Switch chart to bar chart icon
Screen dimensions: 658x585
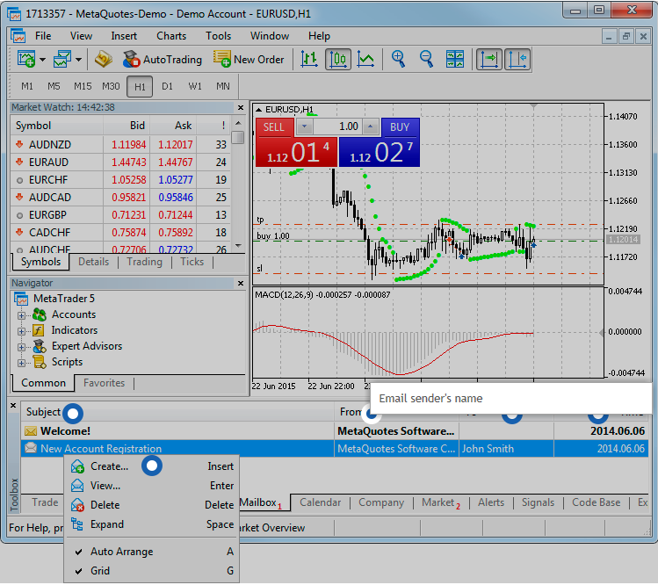[x=309, y=59]
